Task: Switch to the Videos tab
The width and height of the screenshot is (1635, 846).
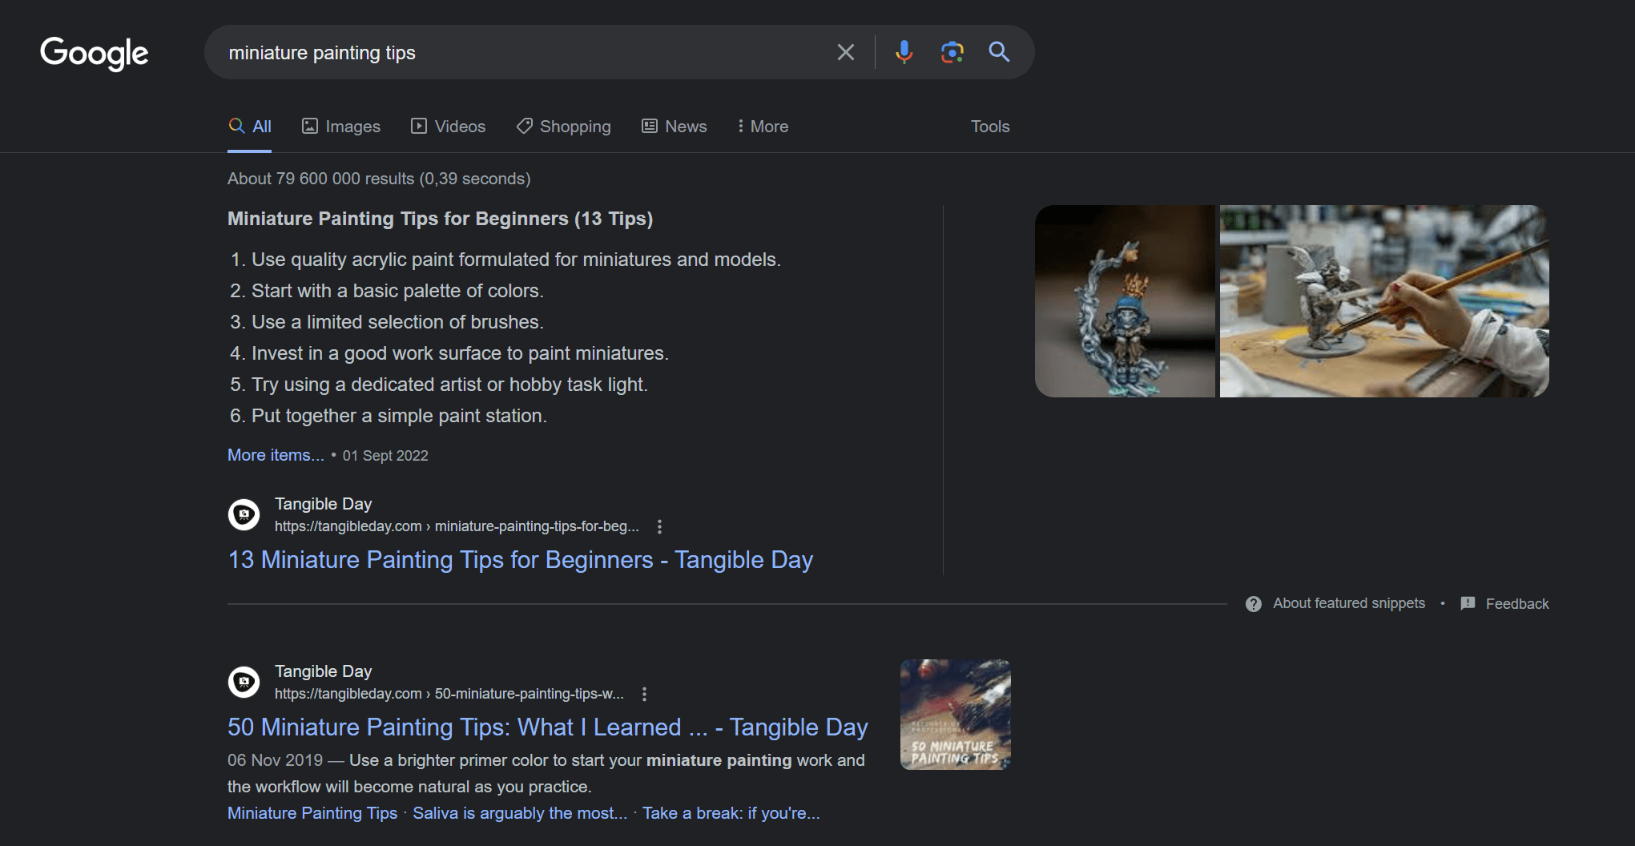Action: (448, 127)
